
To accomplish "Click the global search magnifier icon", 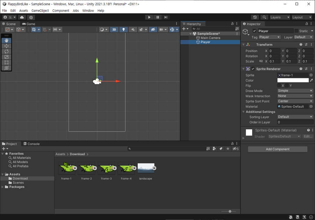I will pos(264,17).
